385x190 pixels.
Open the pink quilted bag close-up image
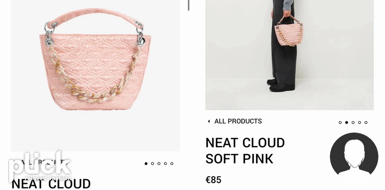coord(95,75)
